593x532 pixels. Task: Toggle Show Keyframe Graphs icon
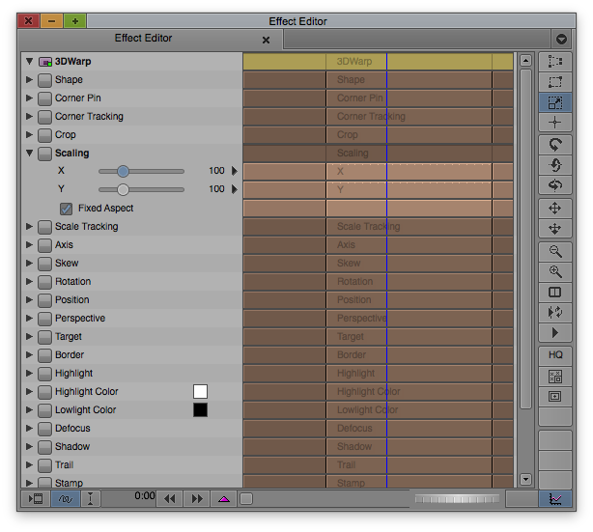click(554, 499)
